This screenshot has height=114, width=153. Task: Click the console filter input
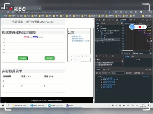[x=118, y=73]
